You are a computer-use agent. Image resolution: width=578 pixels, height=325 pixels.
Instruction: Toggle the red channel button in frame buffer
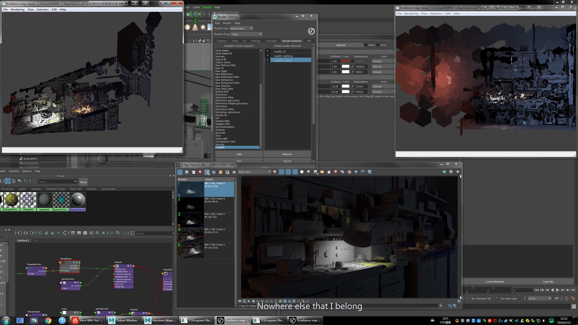point(282,172)
